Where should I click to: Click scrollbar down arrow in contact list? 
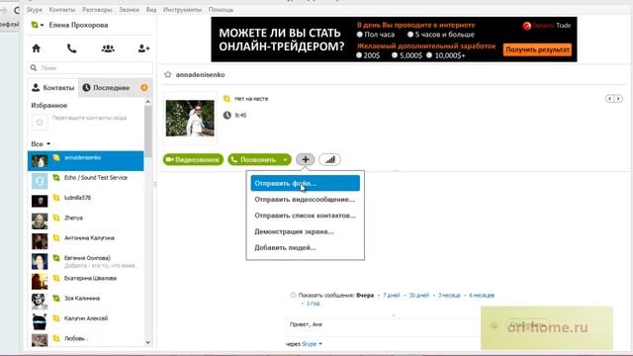click(x=147, y=342)
